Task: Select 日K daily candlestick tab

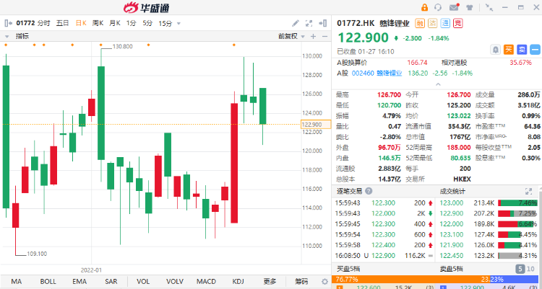Action: coord(81,23)
